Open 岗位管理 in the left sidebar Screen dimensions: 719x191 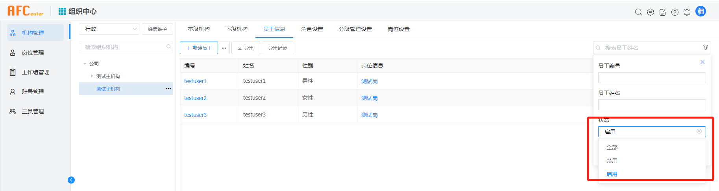click(33, 53)
